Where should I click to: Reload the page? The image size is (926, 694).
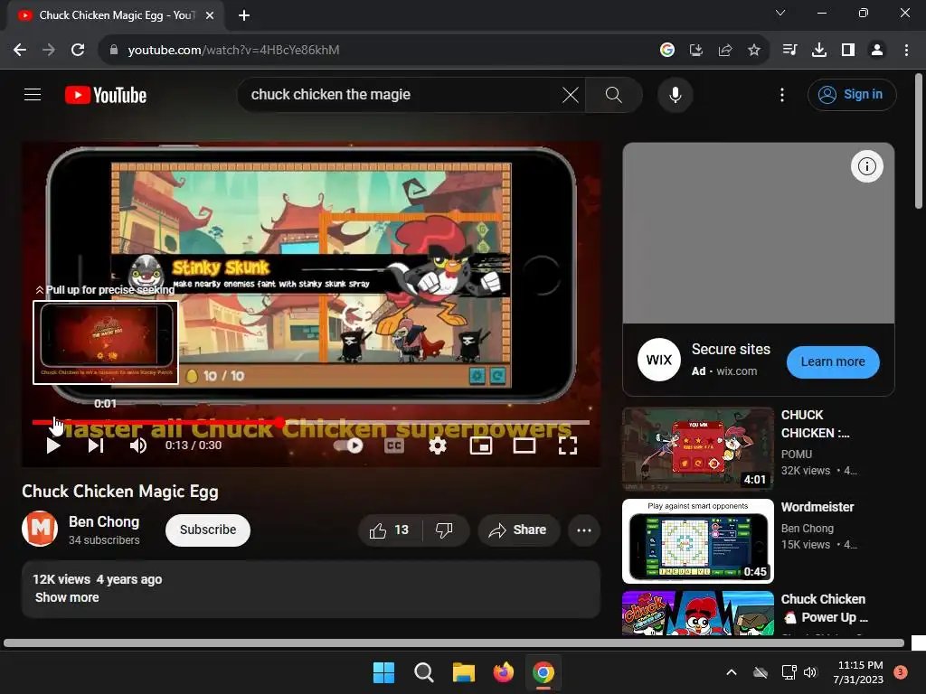(x=78, y=50)
